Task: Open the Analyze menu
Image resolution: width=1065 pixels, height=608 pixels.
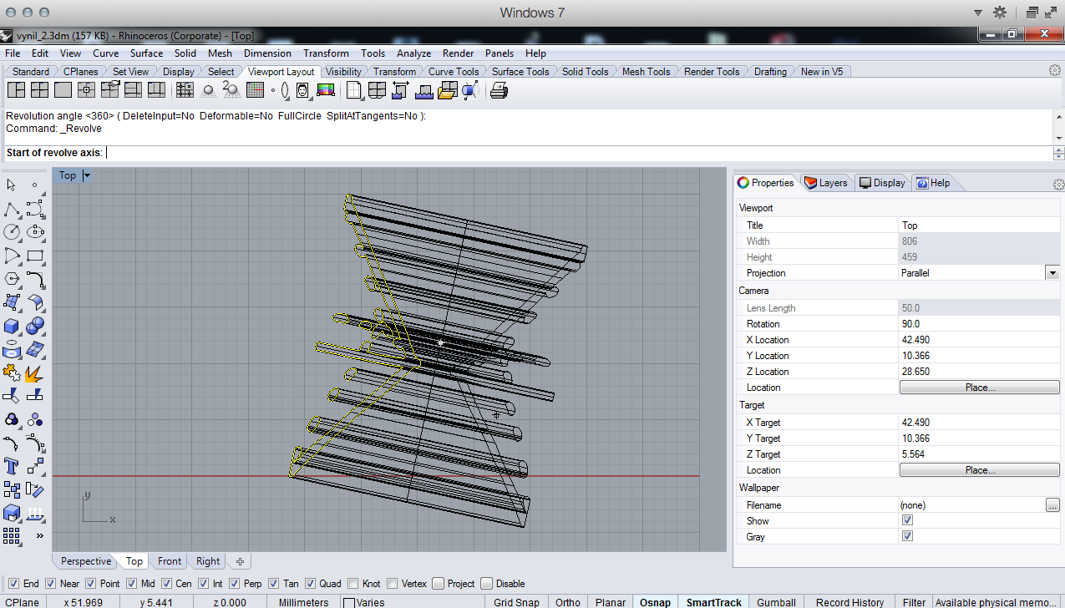Action: coord(414,53)
